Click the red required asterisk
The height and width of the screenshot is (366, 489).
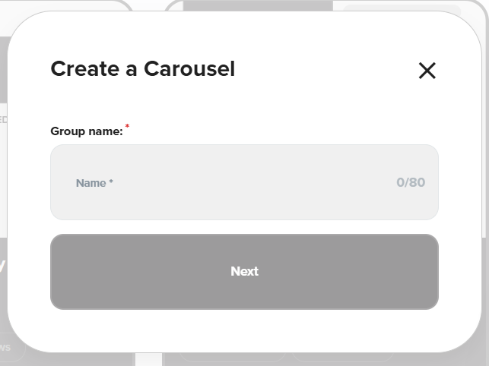(127, 126)
